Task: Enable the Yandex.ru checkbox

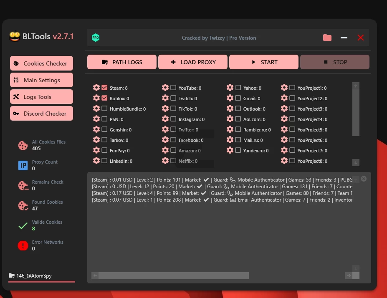Action: coord(238,150)
